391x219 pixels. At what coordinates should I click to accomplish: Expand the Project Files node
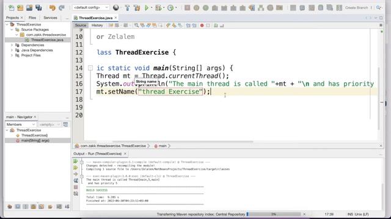coord(12,55)
